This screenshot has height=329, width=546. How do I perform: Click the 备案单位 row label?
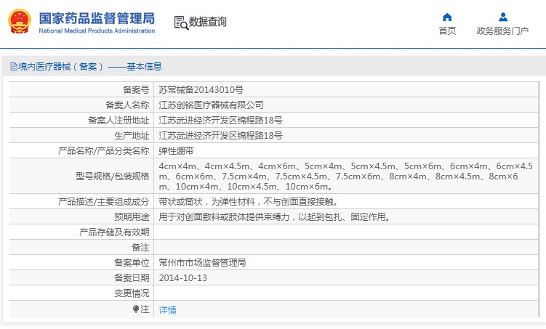click(132, 263)
